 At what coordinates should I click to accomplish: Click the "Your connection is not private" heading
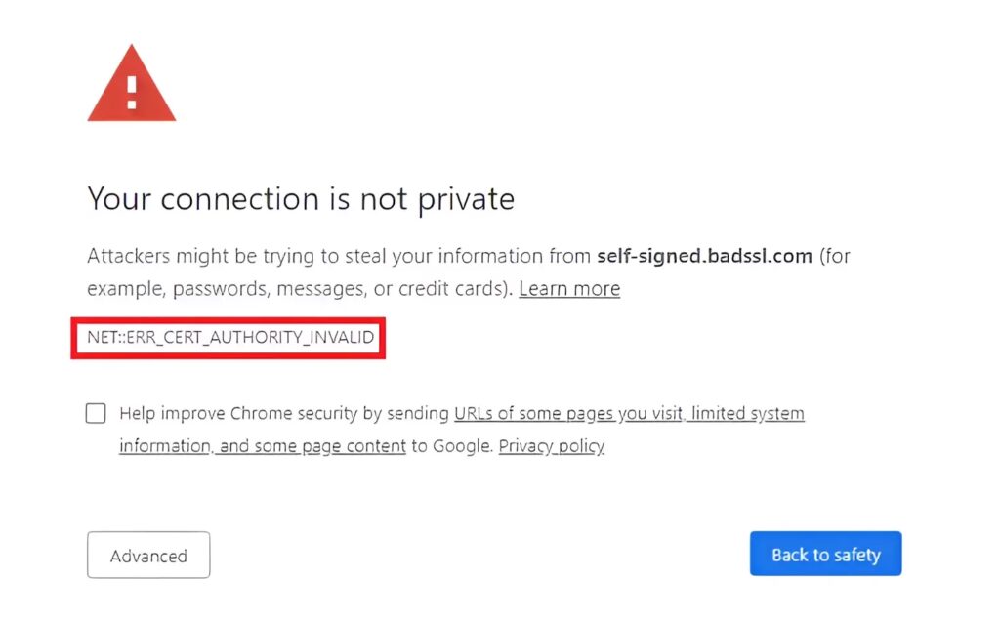(301, 200)
